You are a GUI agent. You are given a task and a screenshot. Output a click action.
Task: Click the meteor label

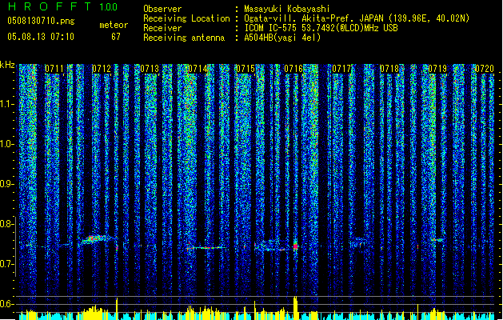(x=114, y=25)
